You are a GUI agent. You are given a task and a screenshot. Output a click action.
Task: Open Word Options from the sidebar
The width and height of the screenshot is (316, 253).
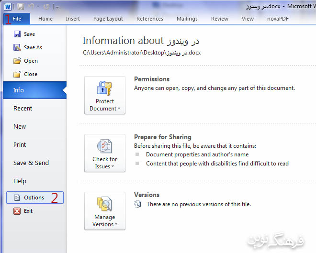pyautogui.click(x=35, y=198)
